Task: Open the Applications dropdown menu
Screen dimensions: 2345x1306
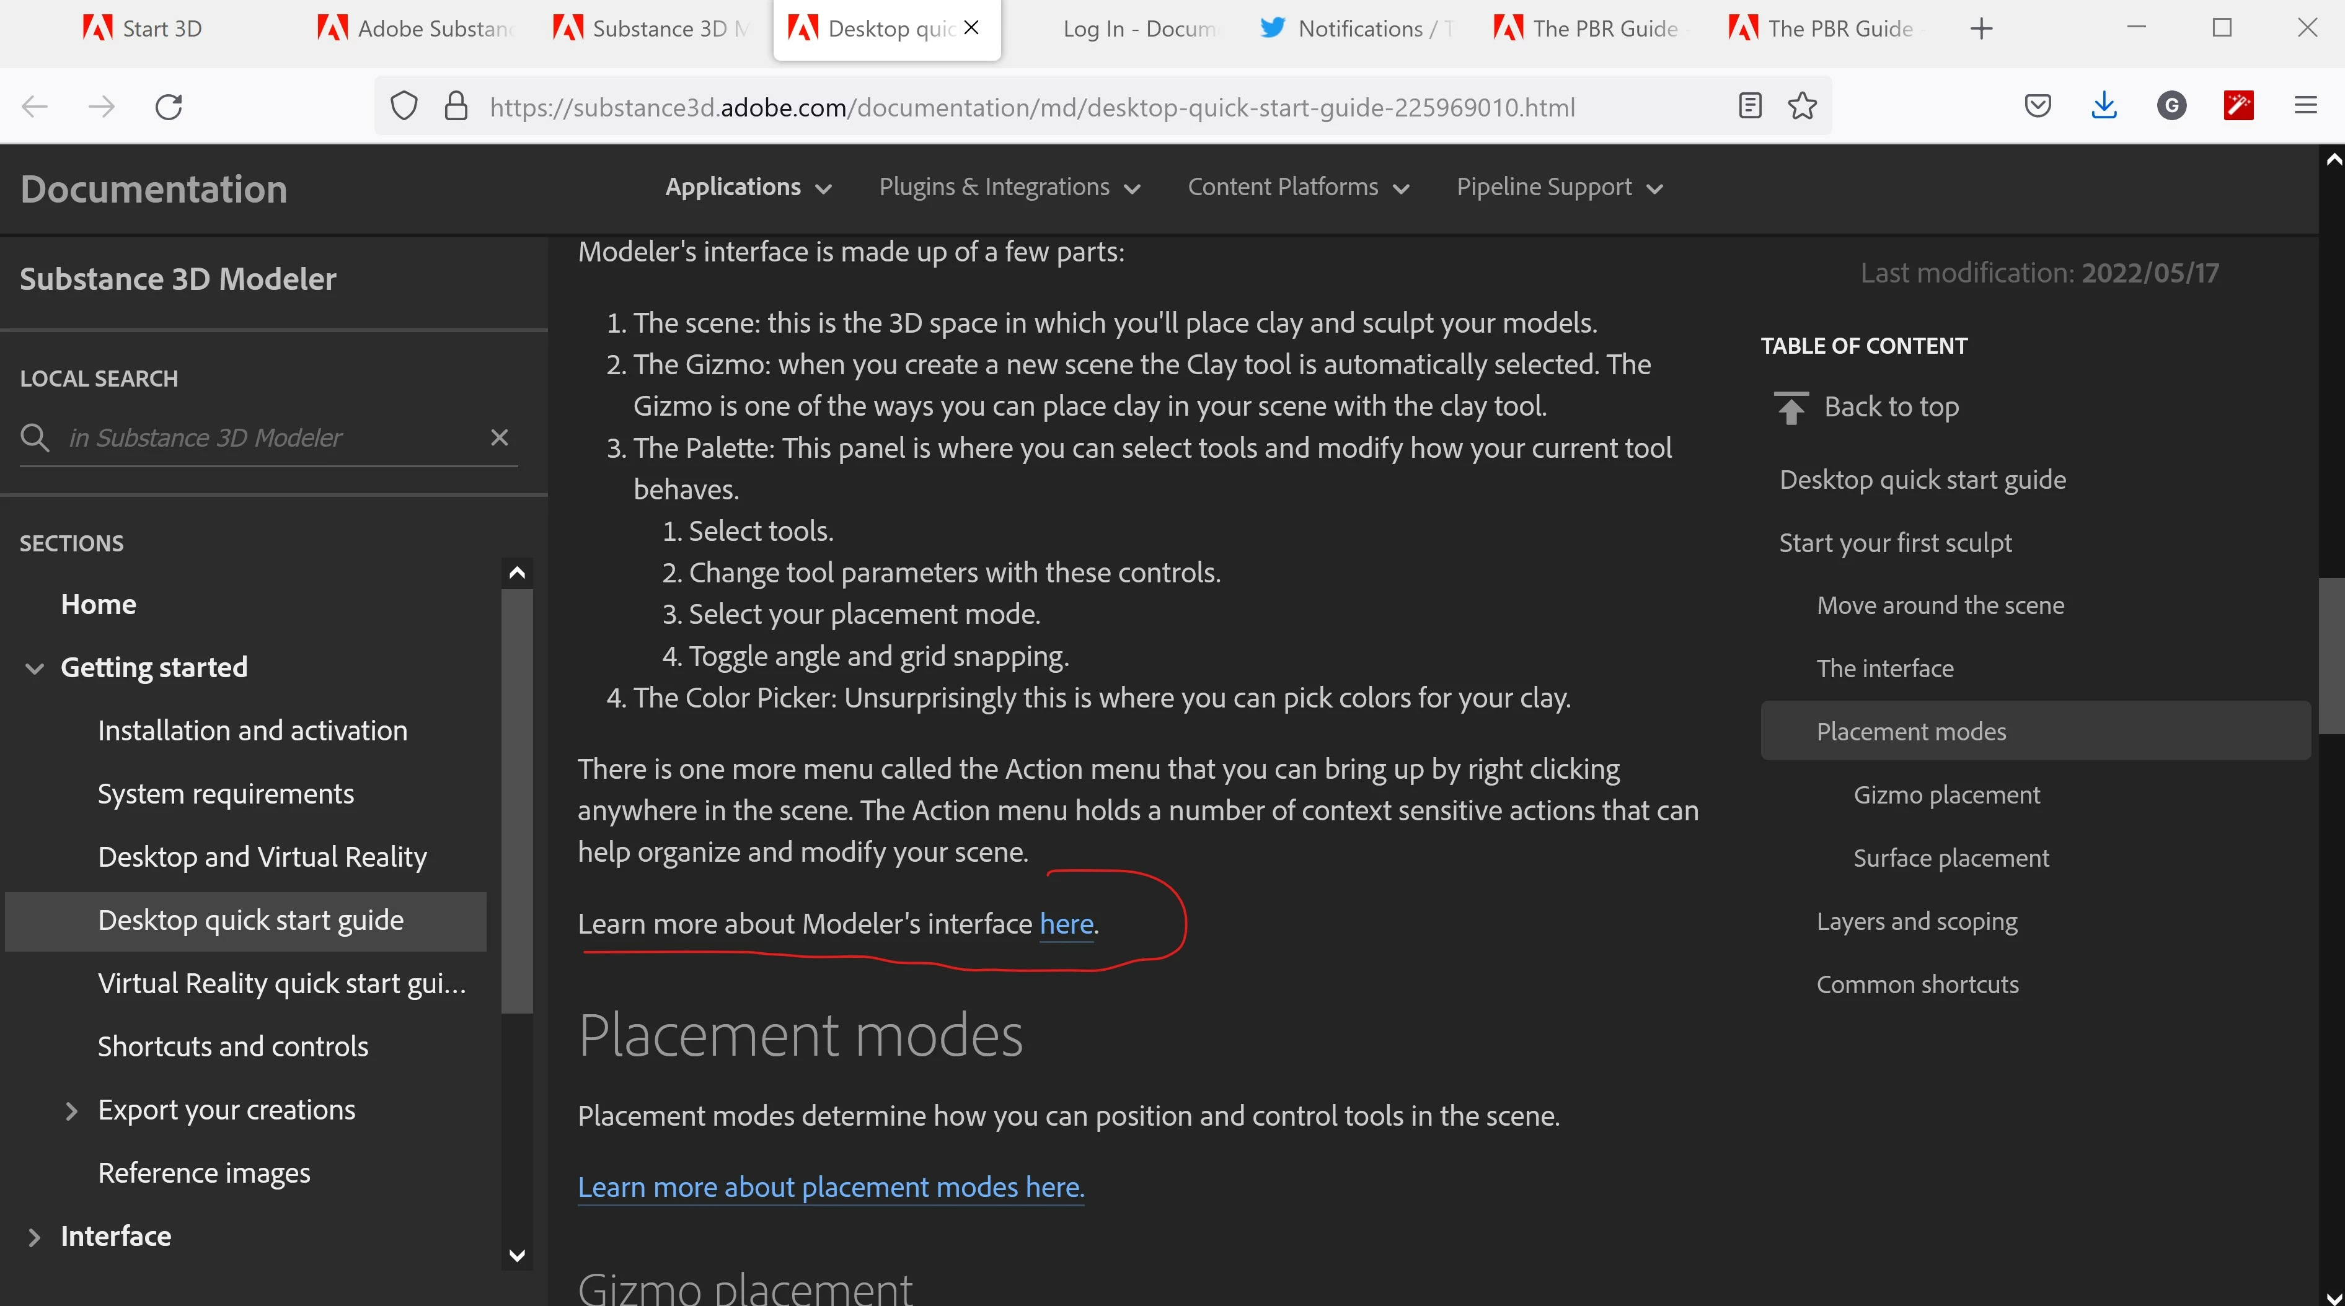Action: coord(748,188)
